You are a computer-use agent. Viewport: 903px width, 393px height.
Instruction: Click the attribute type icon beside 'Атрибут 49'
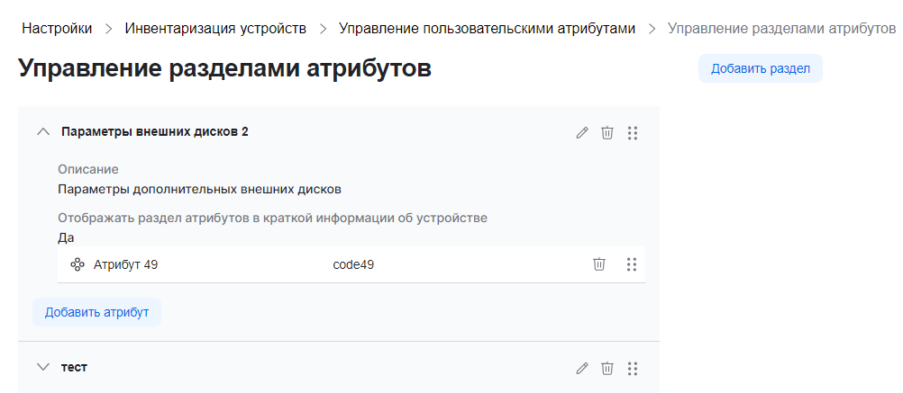pos(78,264)
